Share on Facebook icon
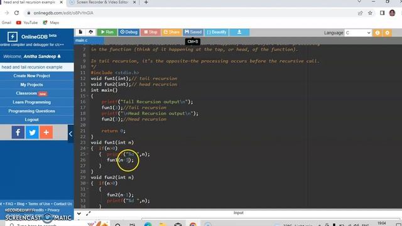This screenshot has height=226, width=402. tap(18, 132)
